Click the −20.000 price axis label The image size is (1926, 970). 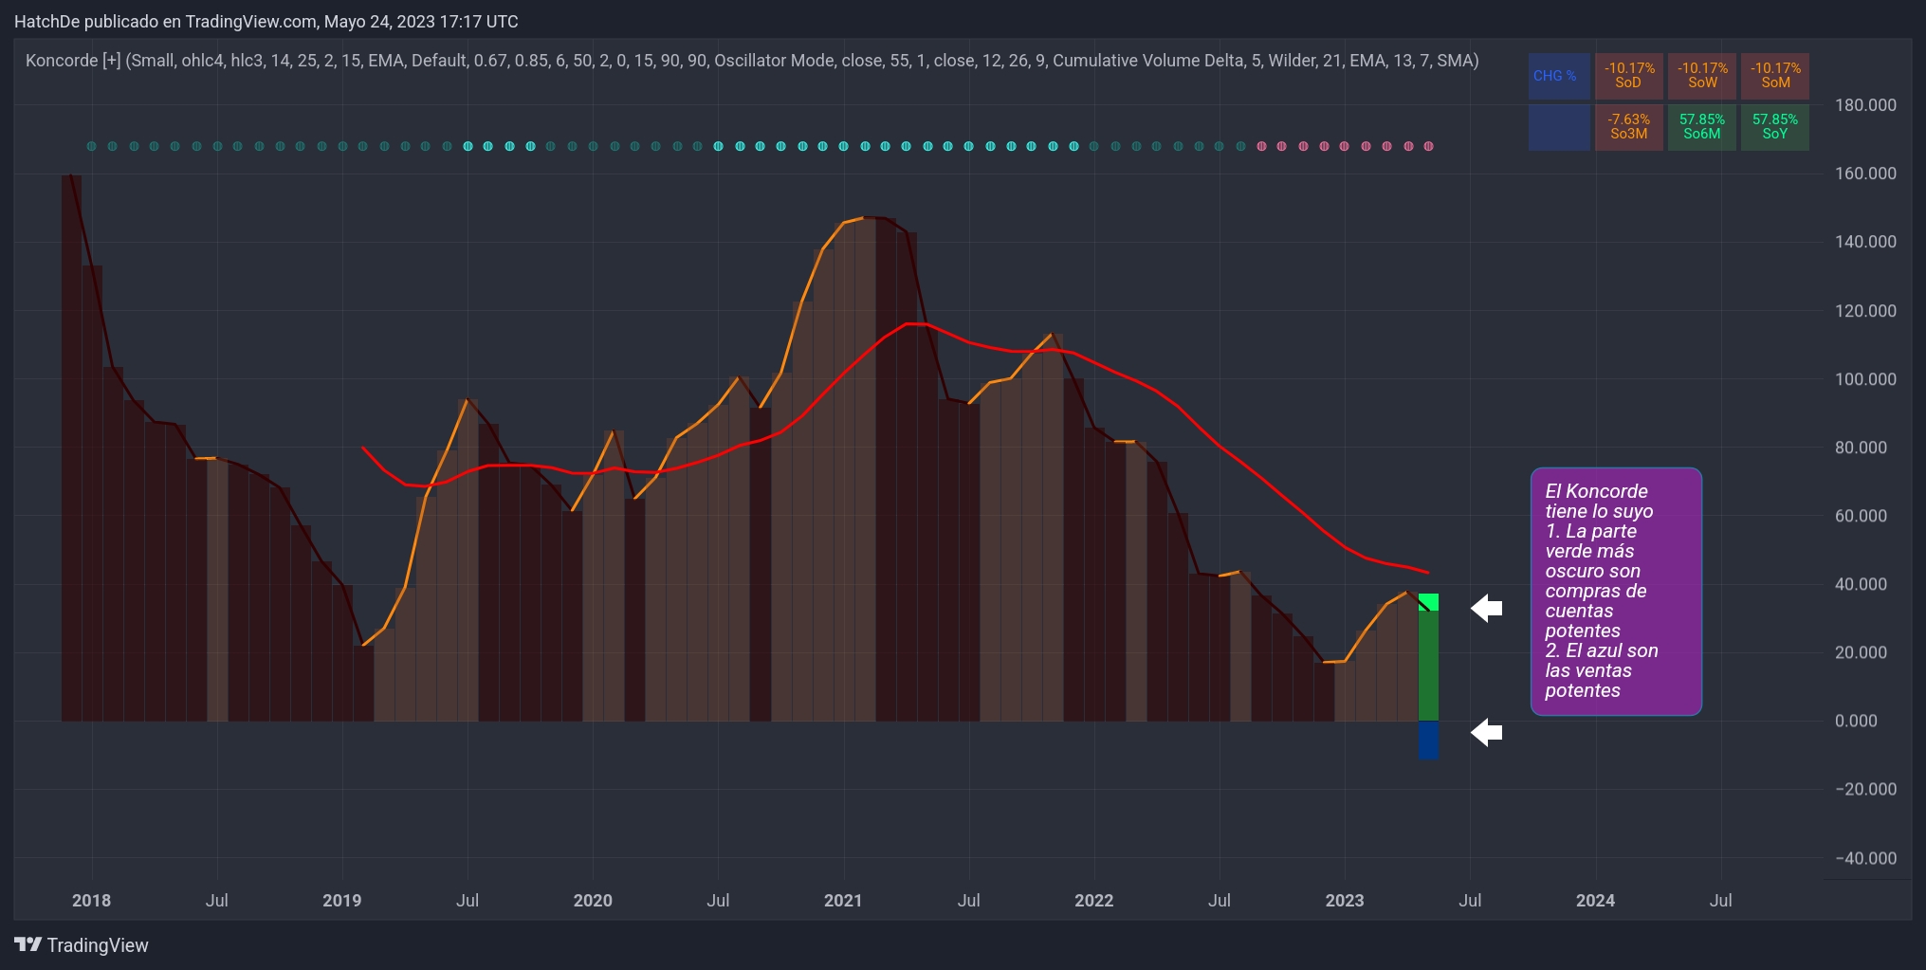(1865, 789)
